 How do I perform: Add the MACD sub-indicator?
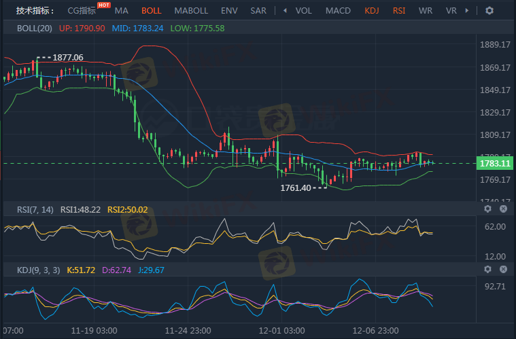tap(338, 11)
